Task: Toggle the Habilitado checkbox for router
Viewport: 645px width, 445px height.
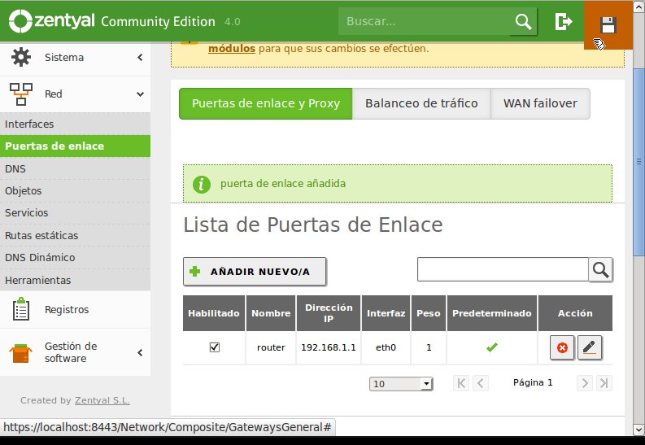Action: [214, 347]
